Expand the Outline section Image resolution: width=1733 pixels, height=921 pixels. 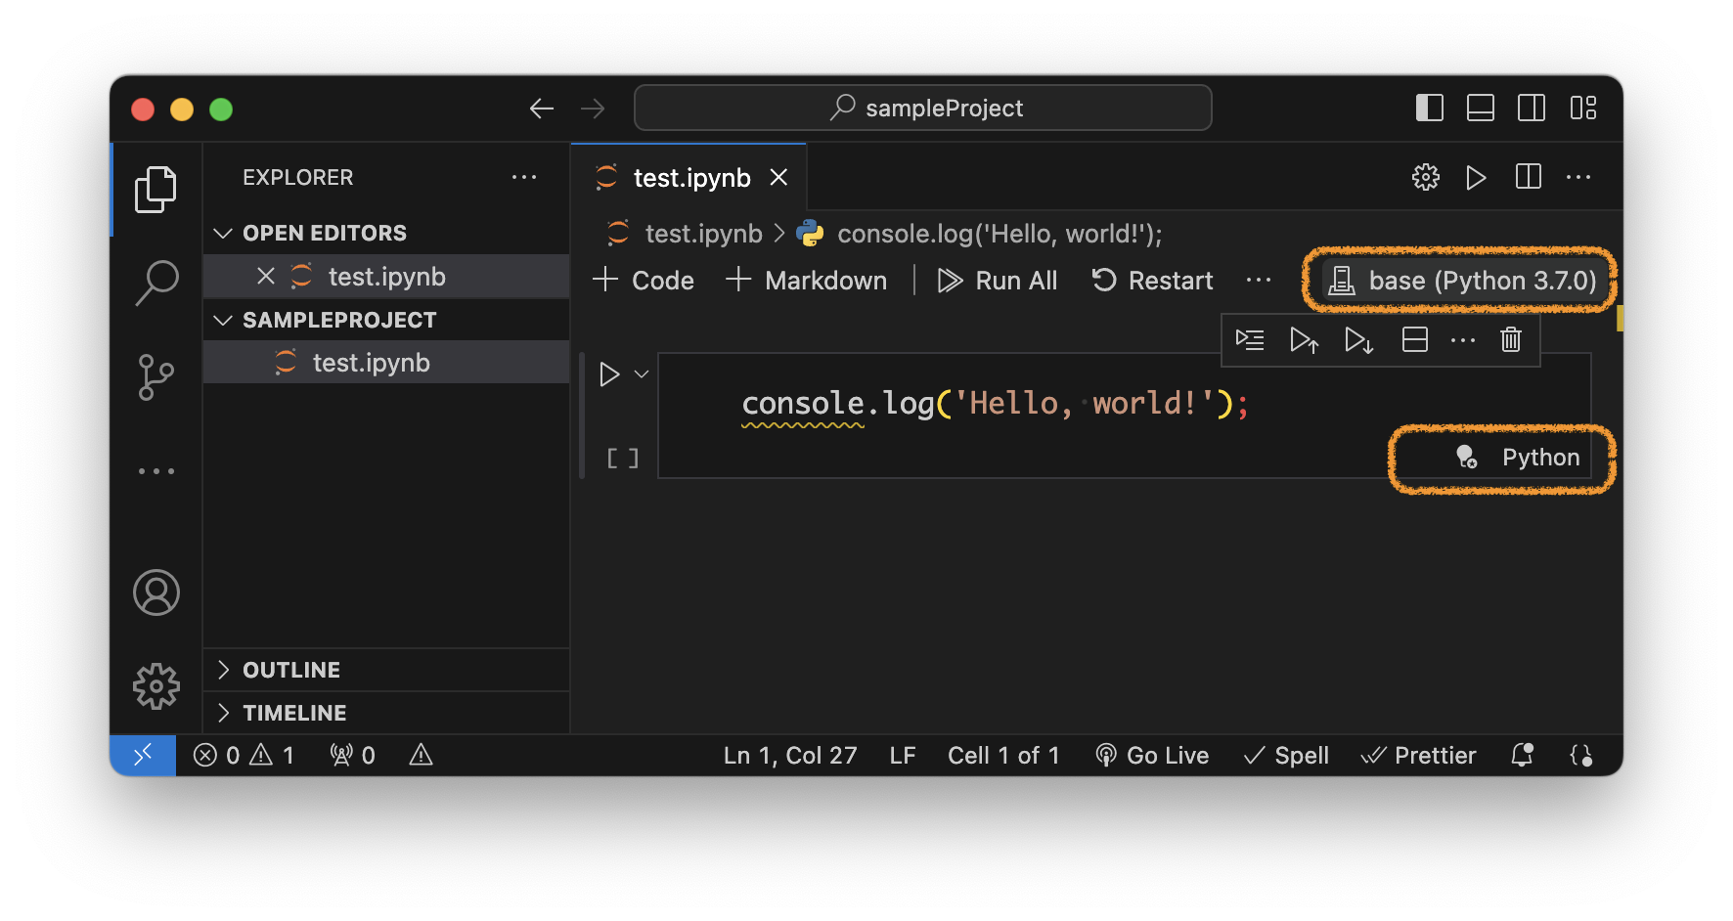(x=224, y=669)
